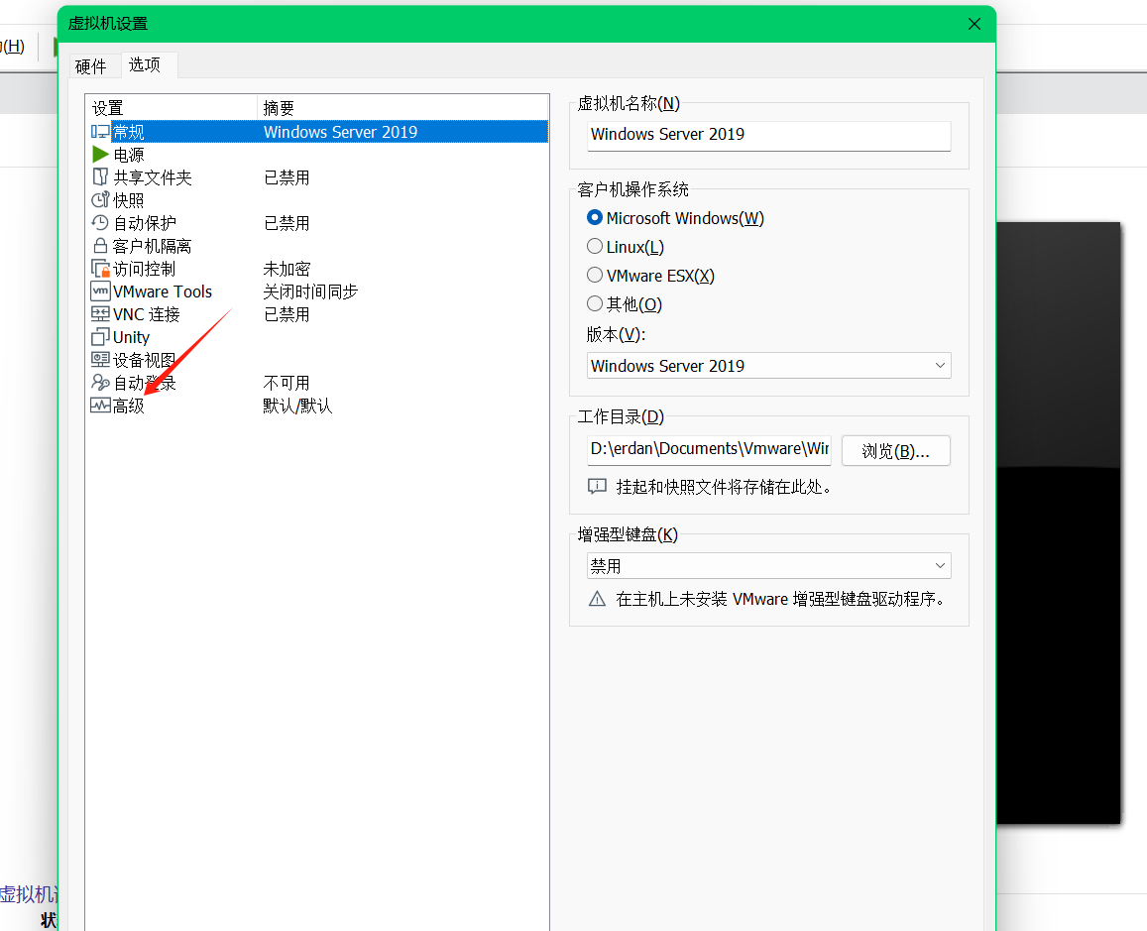This screenshot has width=1147, height=931.
Task: Select the Unity row label
Action: pyautogui.click(x=132, y=337)
